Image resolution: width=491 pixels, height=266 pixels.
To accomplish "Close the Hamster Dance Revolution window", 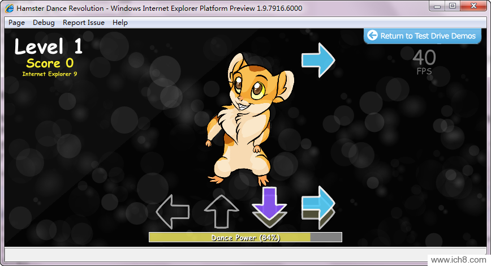I will pyautogui.click(x=474, y=6).
